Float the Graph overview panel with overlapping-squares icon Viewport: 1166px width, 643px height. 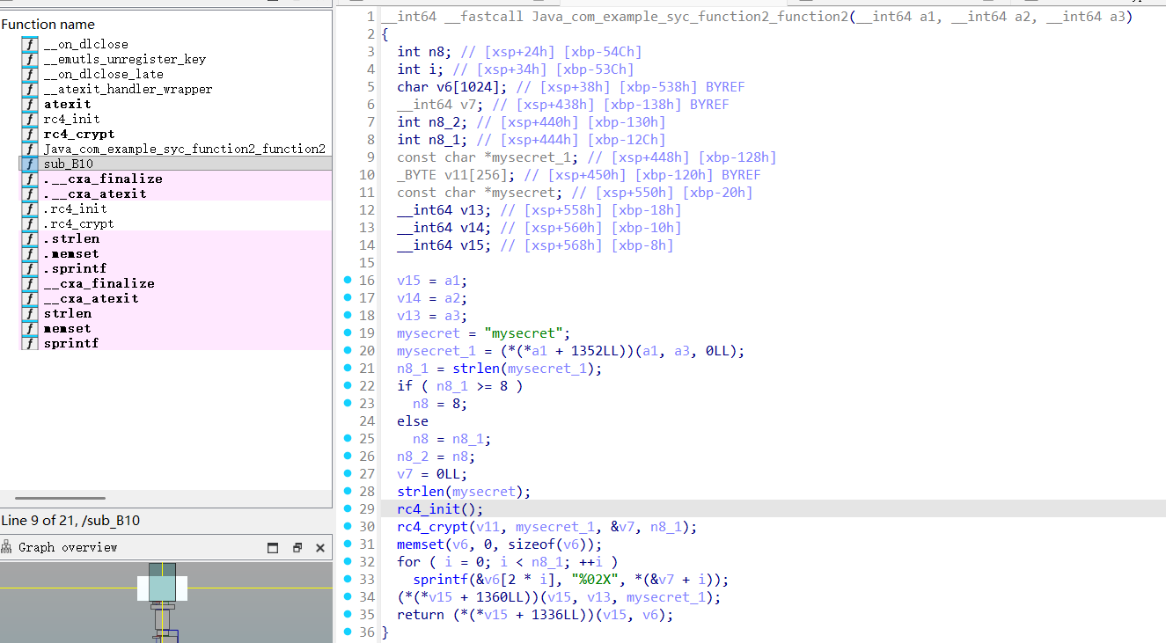click(297, 547)
